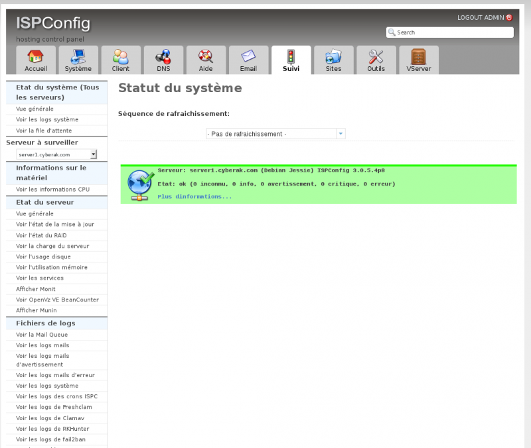Viewport: 531px width, 448px height.
Task: Click the search magnifier icon
Action: click(x=392, y=32)
